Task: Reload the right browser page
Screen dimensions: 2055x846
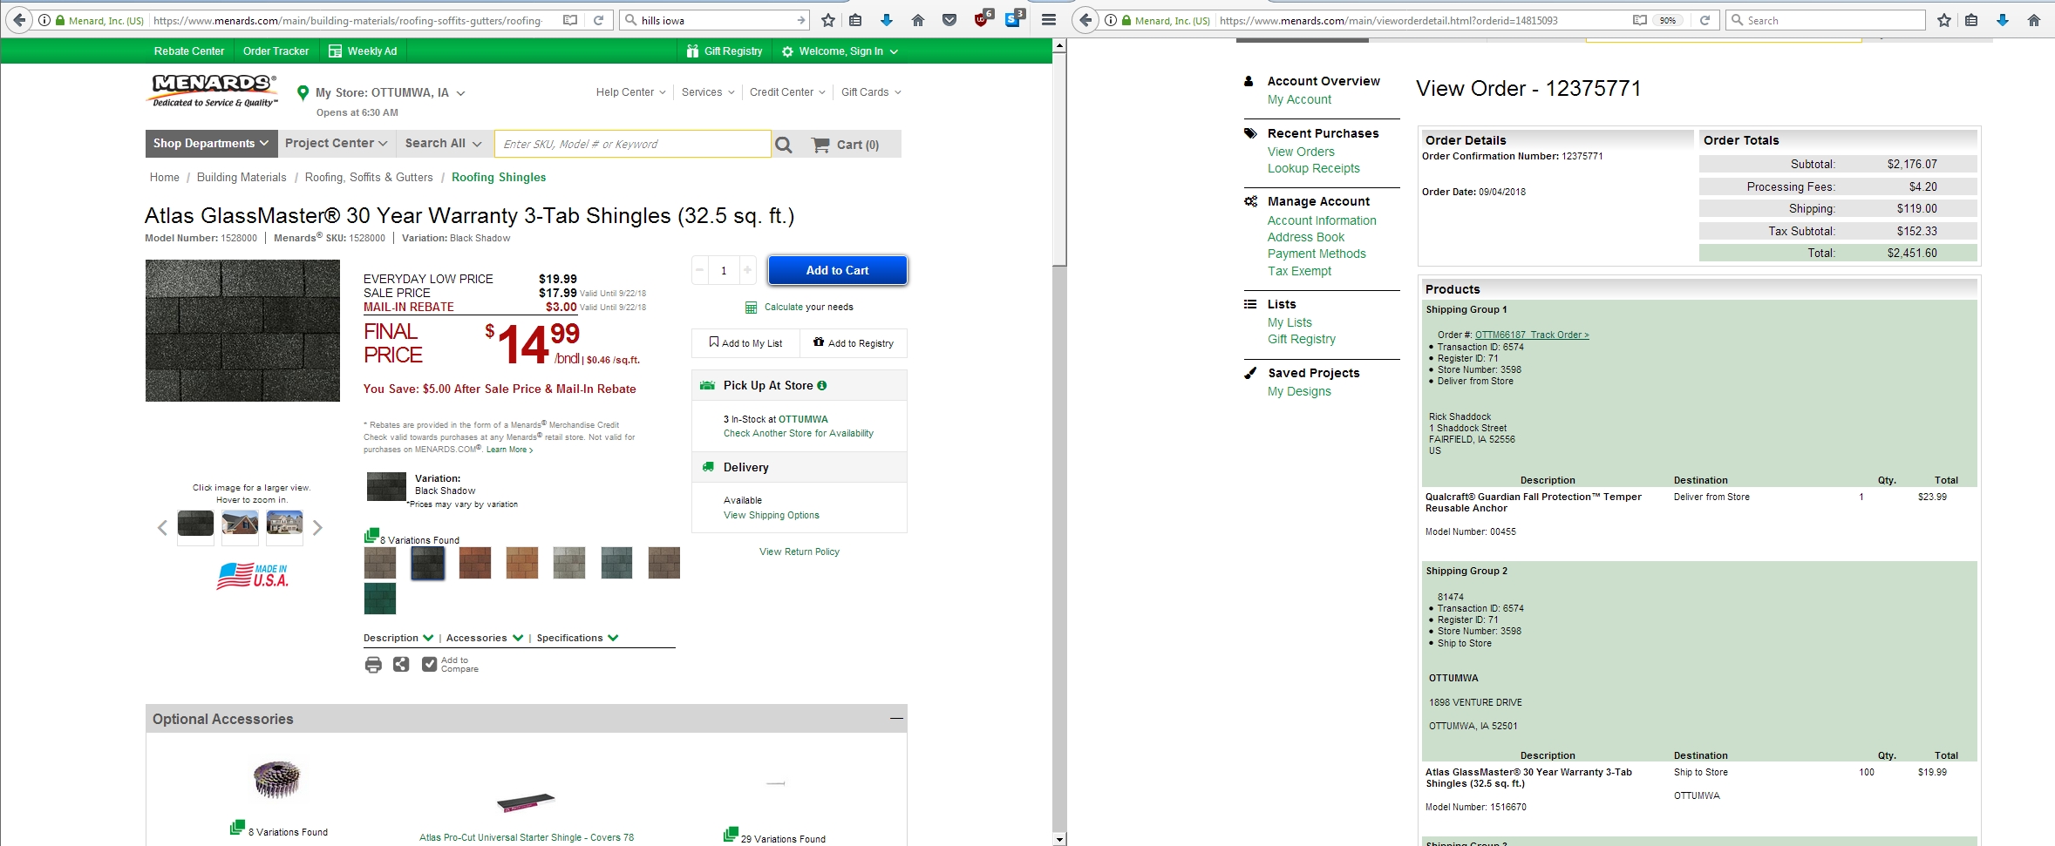Action: tap(1705, 20)
